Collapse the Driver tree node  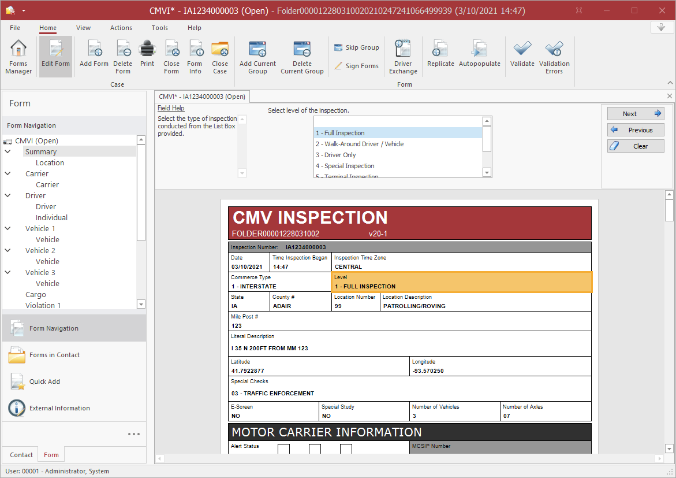pyautogui.click(x=8, y=196)
